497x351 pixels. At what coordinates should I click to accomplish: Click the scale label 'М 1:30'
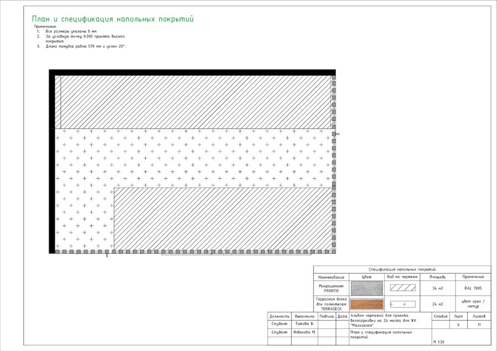coord(438,342)
